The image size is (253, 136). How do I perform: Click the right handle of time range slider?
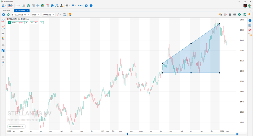point(237,134)
